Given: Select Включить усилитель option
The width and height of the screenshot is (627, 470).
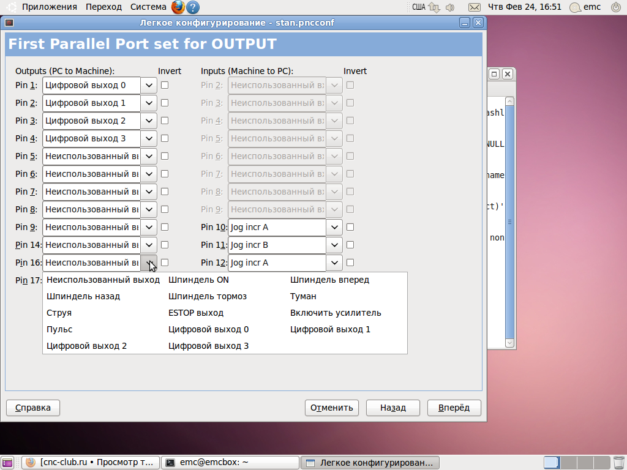Looking at the screenshot, I should click(x=336, y=313).
